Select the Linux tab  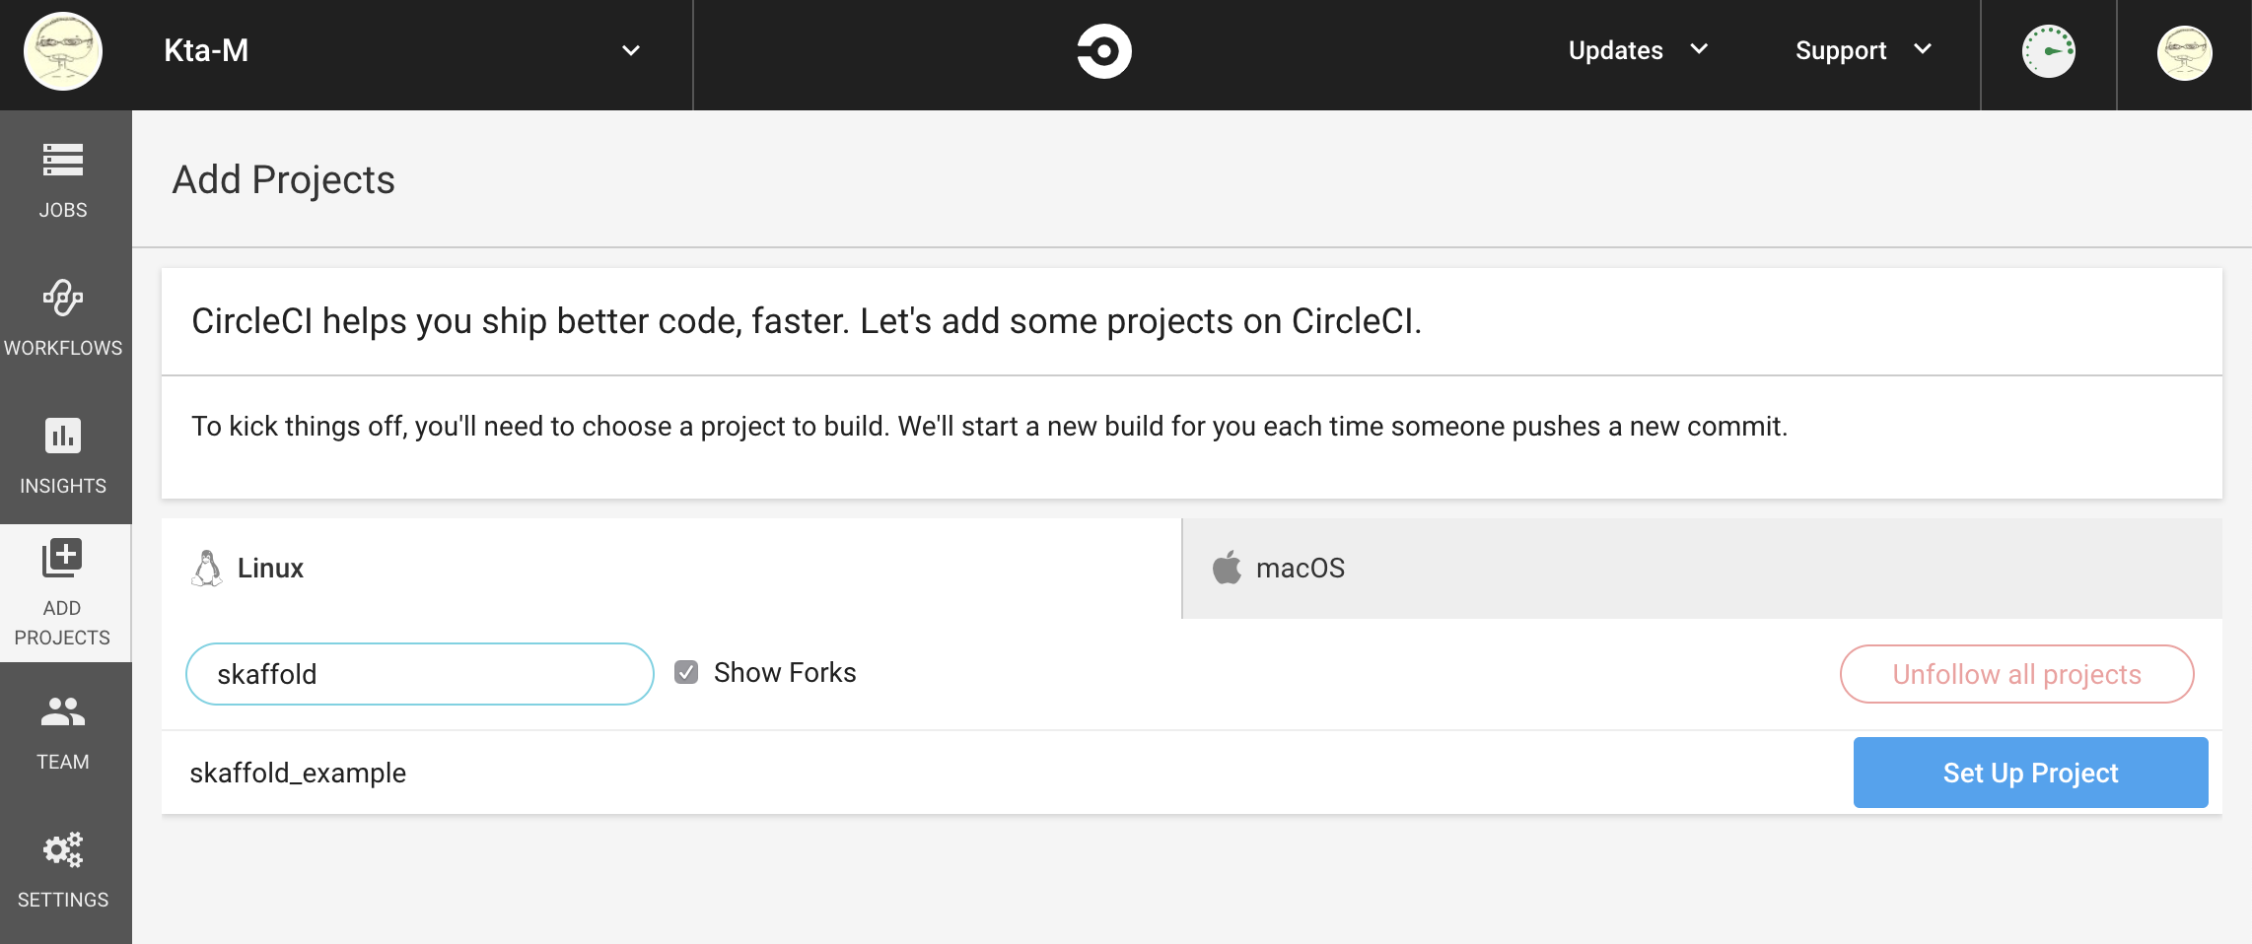pyautogui.click(x=270, y=569)
